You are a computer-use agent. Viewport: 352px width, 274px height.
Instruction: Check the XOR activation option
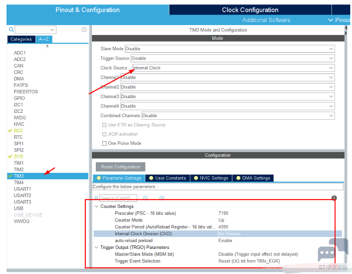pyautogui.click(x=104, y=134)
